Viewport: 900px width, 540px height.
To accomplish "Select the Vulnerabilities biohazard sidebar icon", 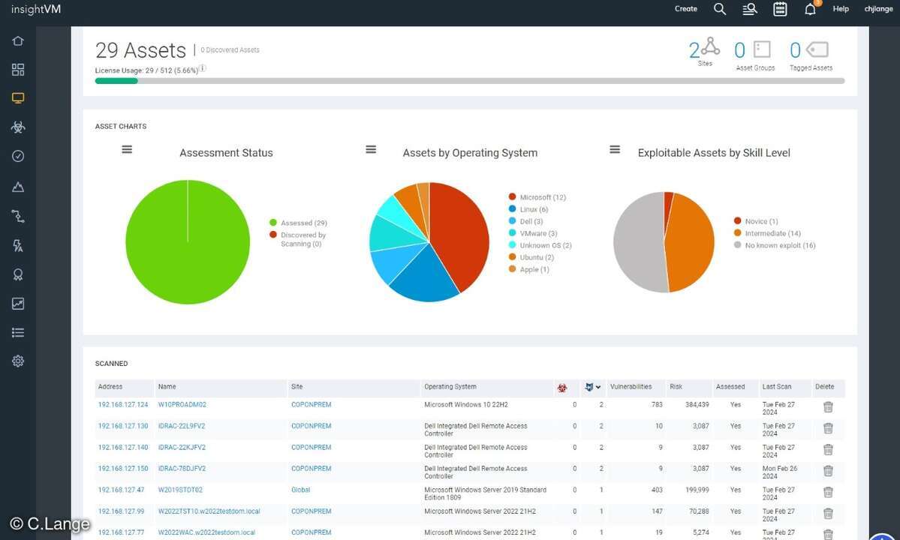I will click(18, 127).
